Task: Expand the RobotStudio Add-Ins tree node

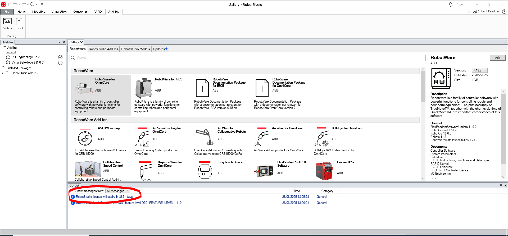Action: (x=3, y=73)
